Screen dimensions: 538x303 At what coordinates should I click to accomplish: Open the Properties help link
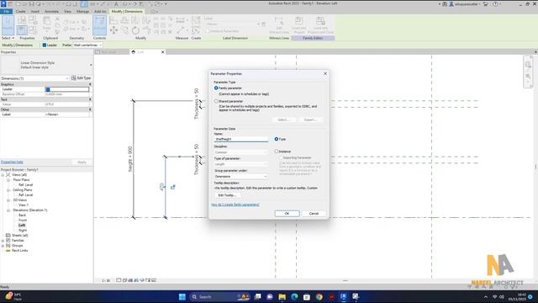[12, 162]
